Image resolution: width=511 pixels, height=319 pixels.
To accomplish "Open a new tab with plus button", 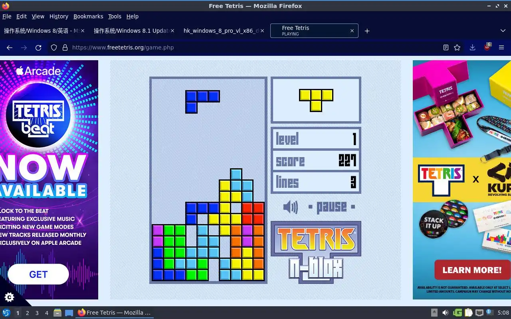I will tap(367, 31).
